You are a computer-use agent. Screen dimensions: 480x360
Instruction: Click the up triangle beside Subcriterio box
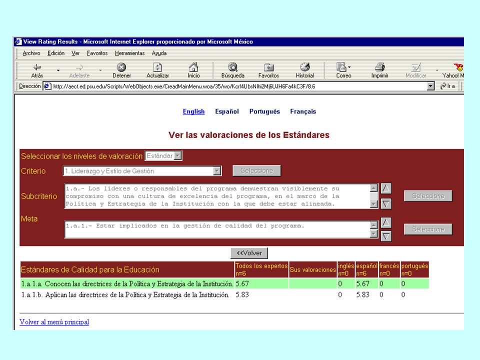(x=386, y=188)
